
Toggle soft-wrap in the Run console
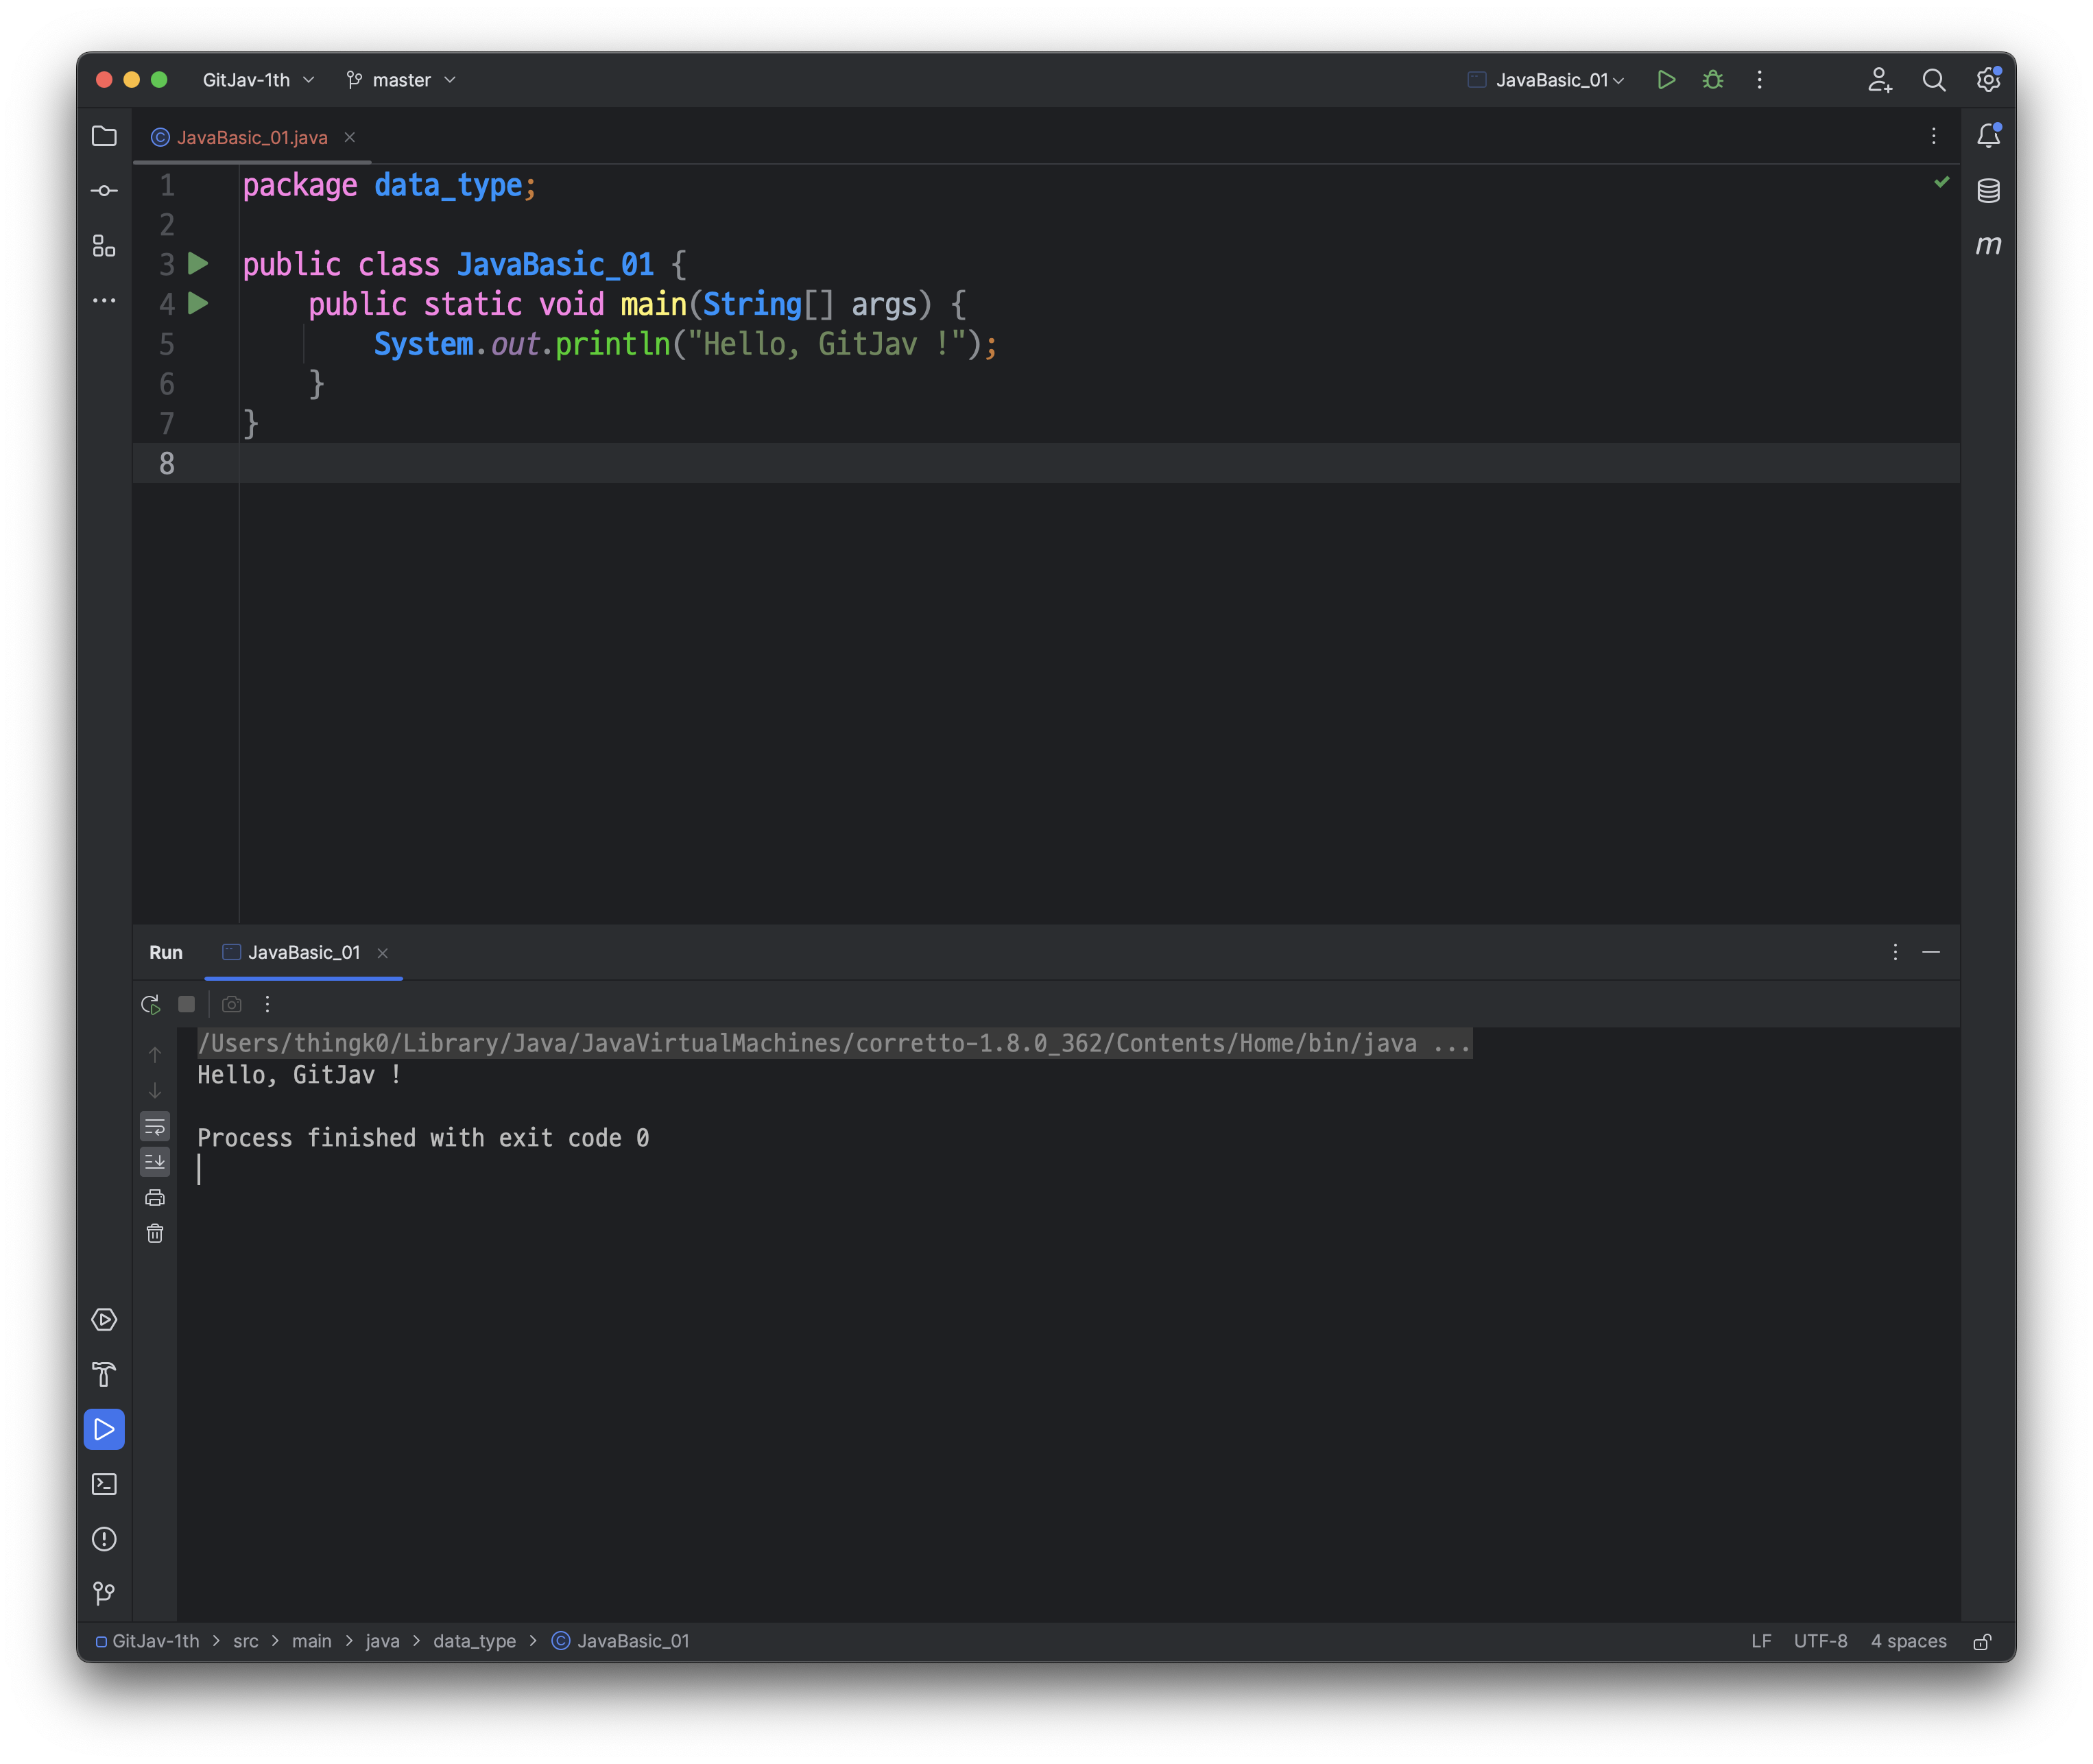tap(155, 1128)
